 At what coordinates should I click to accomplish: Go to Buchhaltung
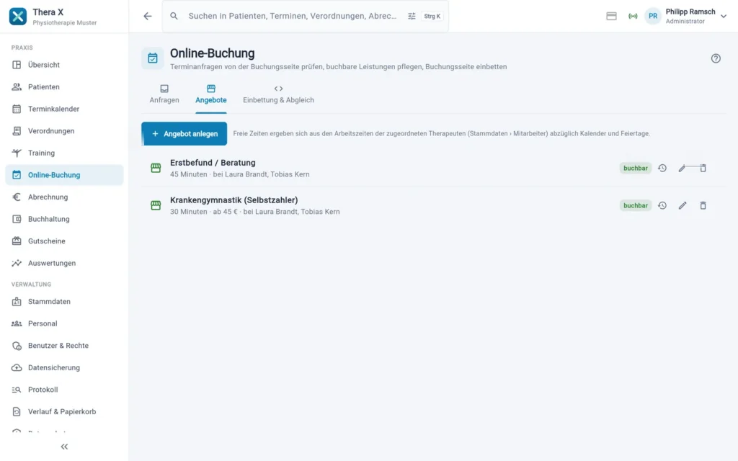[64, 219]
